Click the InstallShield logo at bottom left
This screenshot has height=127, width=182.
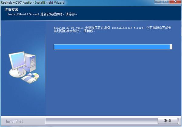point(15,121)
